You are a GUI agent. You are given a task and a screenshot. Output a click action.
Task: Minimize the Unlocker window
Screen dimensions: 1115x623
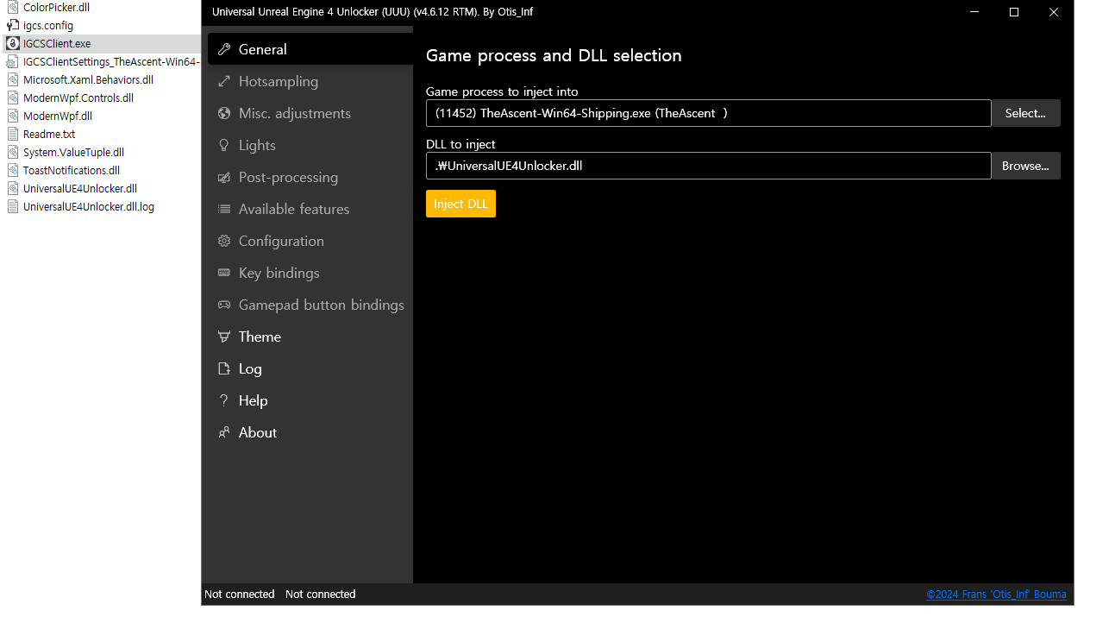coord(974,12)
